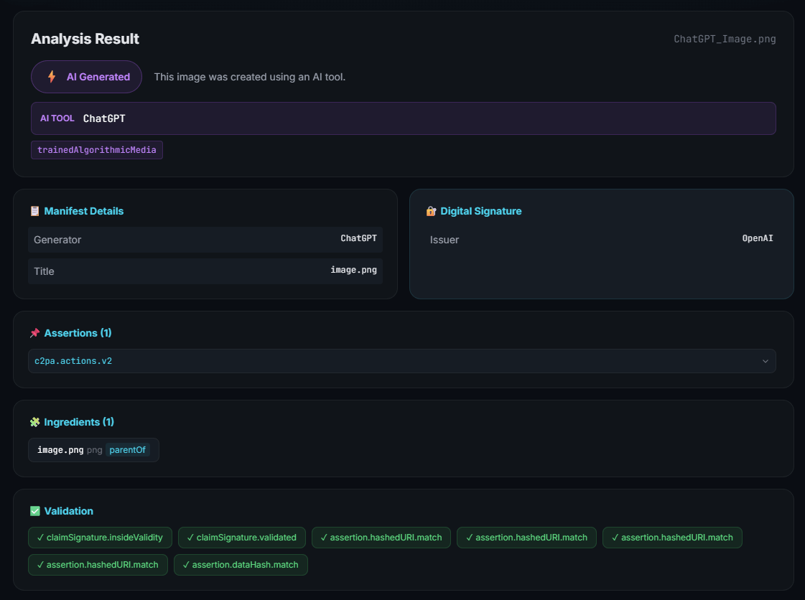Screen dimensions: 805x600
Task: Click the puzzle piece icon beside Ingredients
Action: (x=34, y=421)
